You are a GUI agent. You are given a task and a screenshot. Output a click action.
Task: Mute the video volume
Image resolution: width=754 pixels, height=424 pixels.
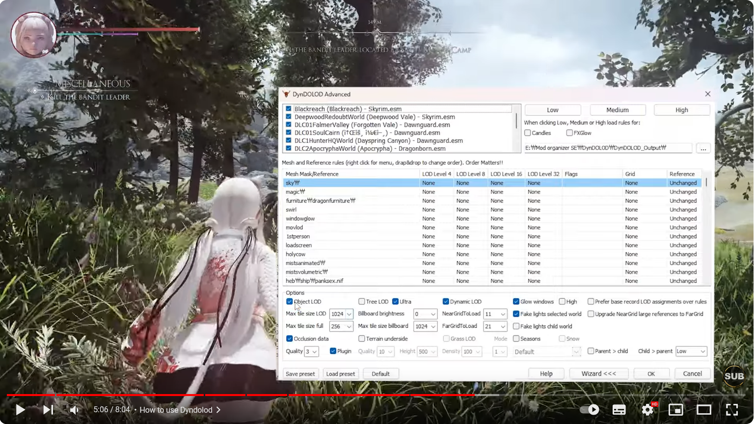coord(74,410)
